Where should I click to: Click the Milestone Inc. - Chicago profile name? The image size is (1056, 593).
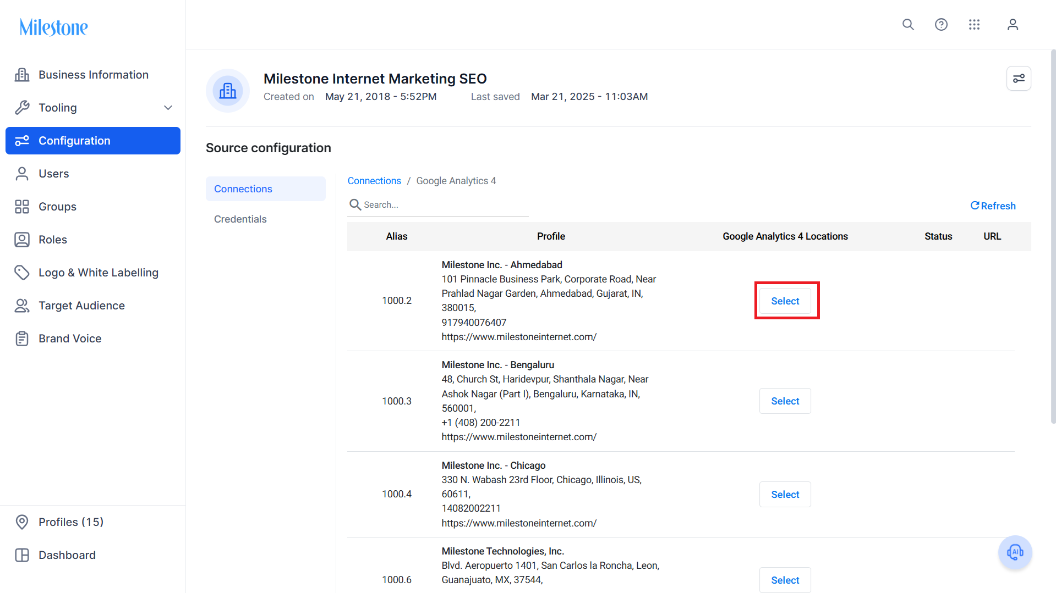point(493,465)
